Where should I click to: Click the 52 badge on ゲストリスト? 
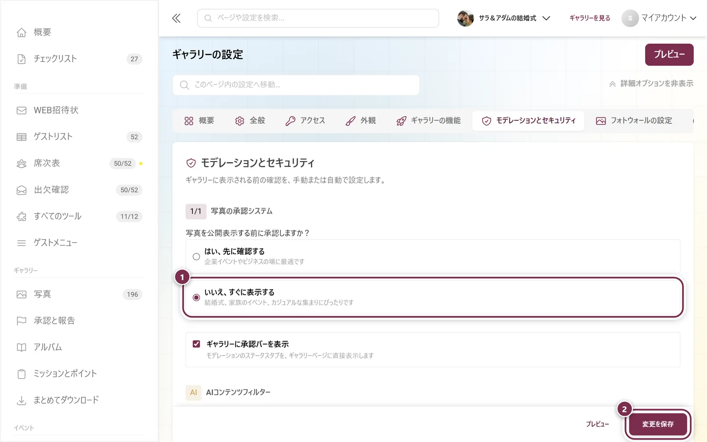pos(134,137)
